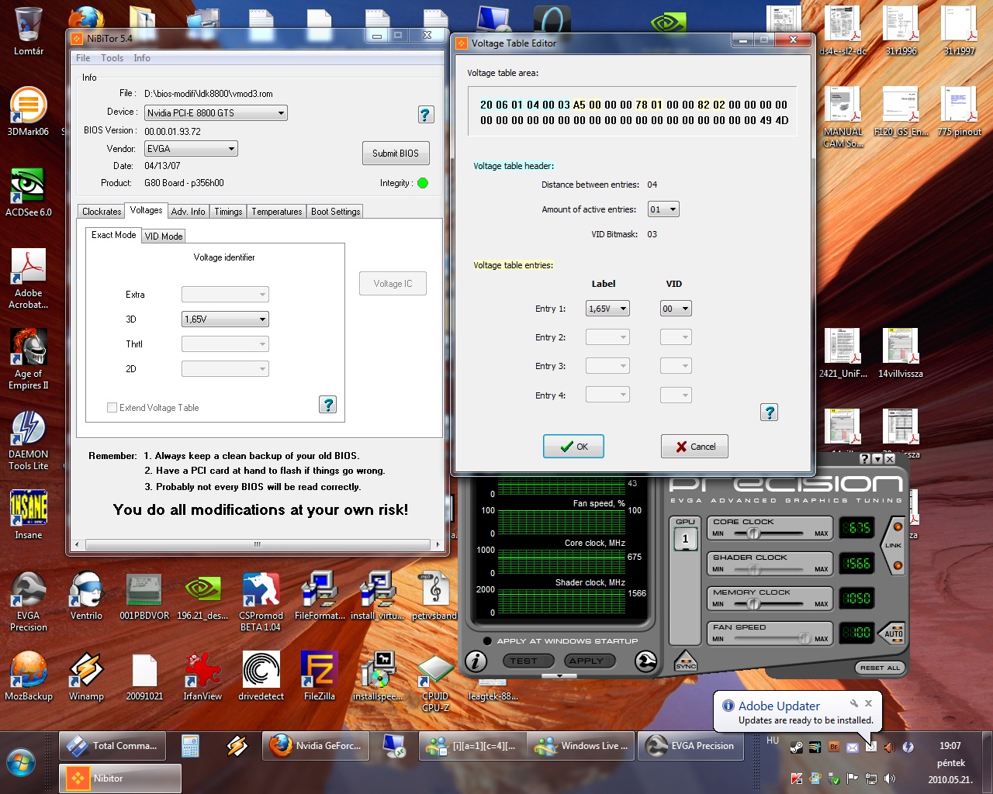The image size is (993, 794).
Task: Click the help icon in Voltage Table Editor
Action: tap(769, 413)
